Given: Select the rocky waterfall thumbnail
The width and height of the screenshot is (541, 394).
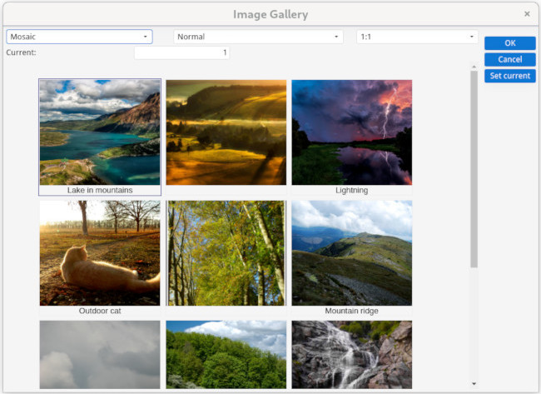Looking at the screenshot, I should (351, 355).
